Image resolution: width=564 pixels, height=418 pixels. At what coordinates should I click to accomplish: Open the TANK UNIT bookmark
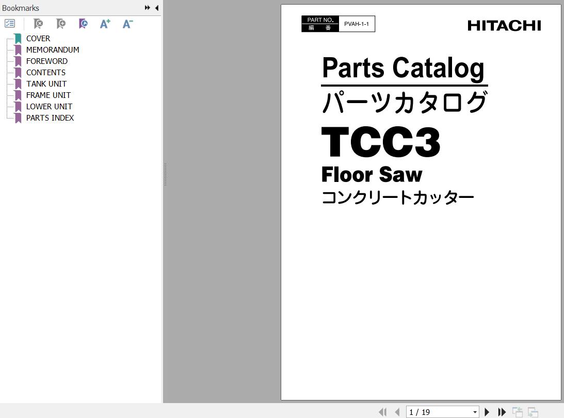coord(46,83)
